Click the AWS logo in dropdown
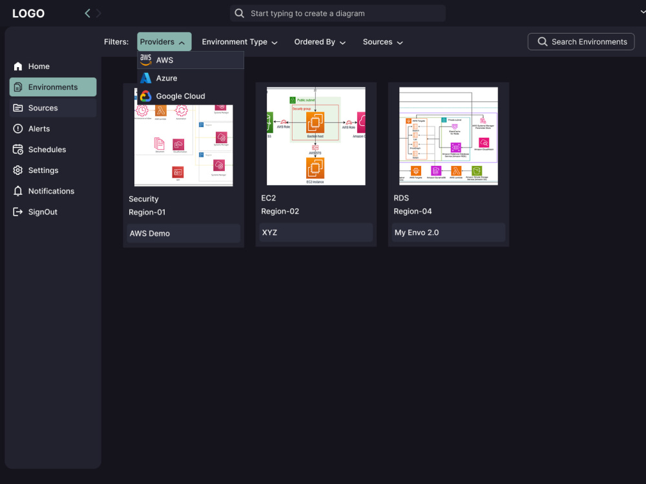The height and width of the screenshot is (484, 646). [x=146, y=60]
